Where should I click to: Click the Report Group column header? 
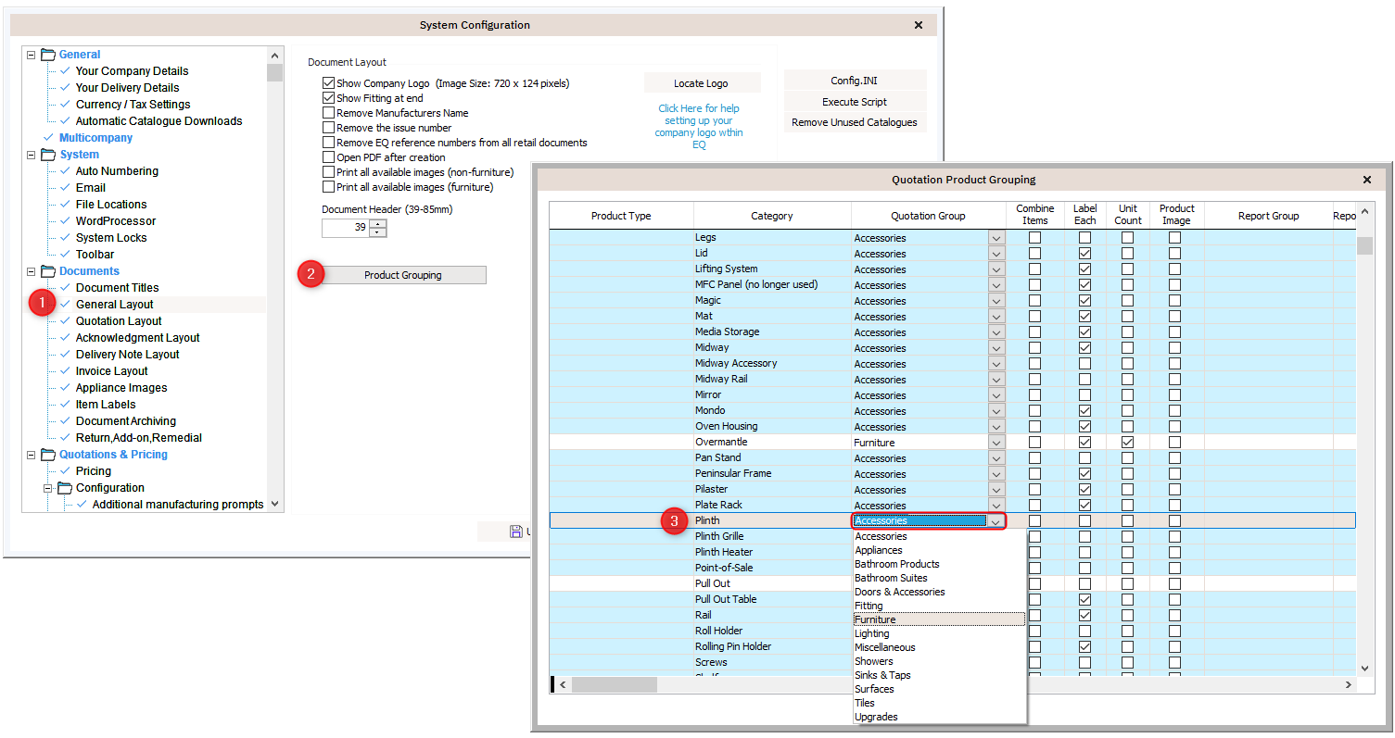(1268, 216)
